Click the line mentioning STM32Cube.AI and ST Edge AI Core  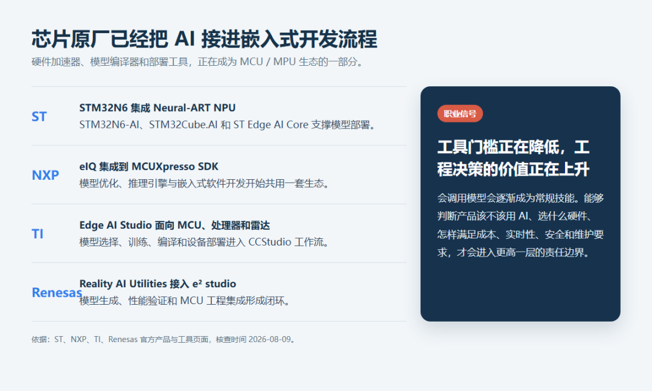(228, 125)
